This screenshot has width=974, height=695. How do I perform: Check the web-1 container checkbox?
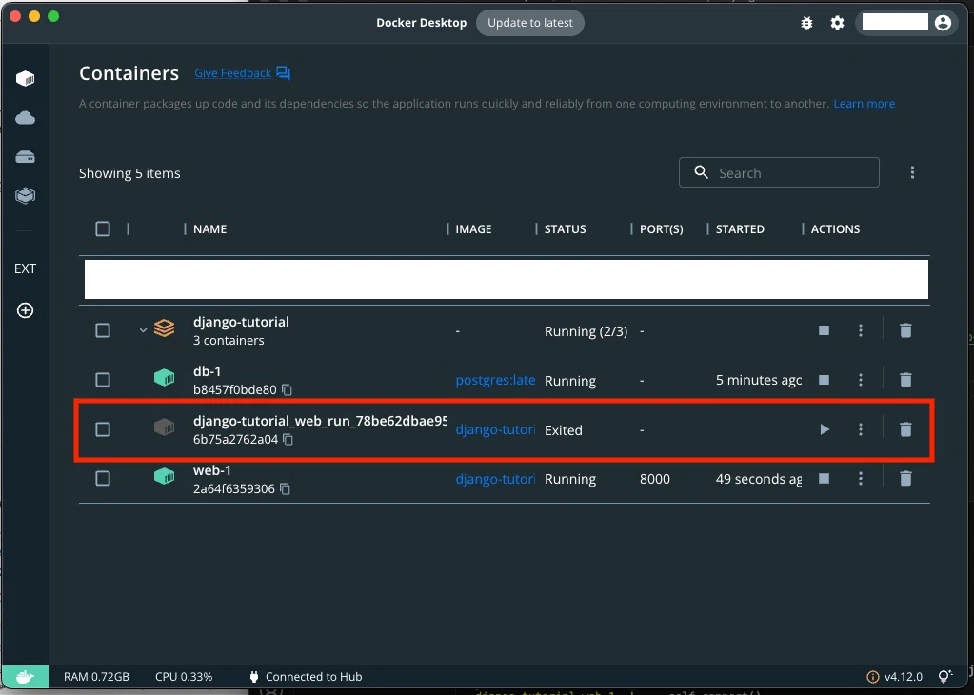(103, 478)
